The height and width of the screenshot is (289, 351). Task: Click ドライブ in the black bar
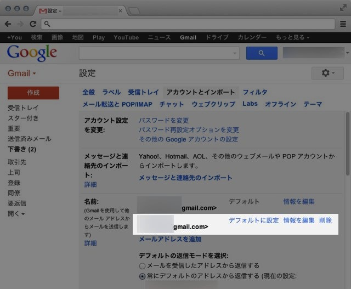217,37
